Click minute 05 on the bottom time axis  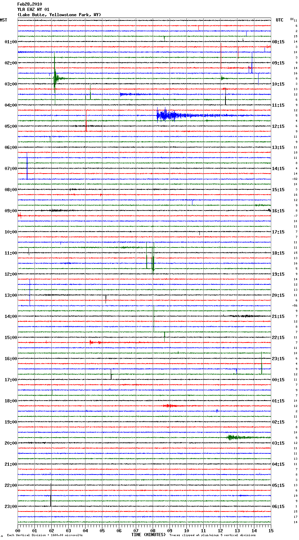coord(102,530)
